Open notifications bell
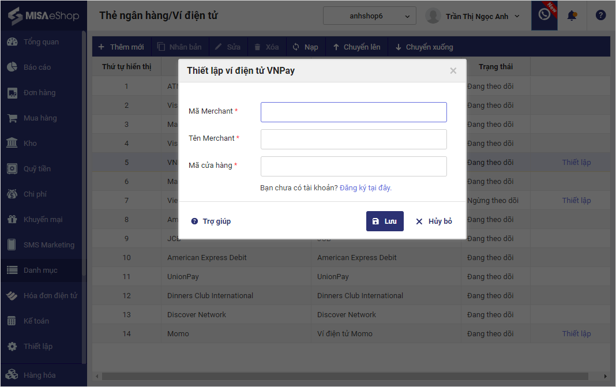The height and width of the screenshot is (387, 616). click(572, 16)
